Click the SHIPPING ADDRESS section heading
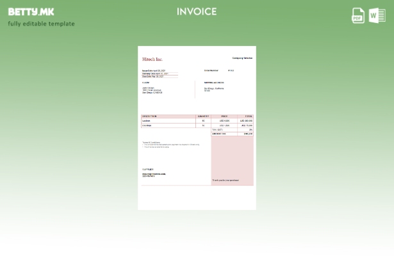This screenshot has height=256, width=394. click(x=214, y=83)
